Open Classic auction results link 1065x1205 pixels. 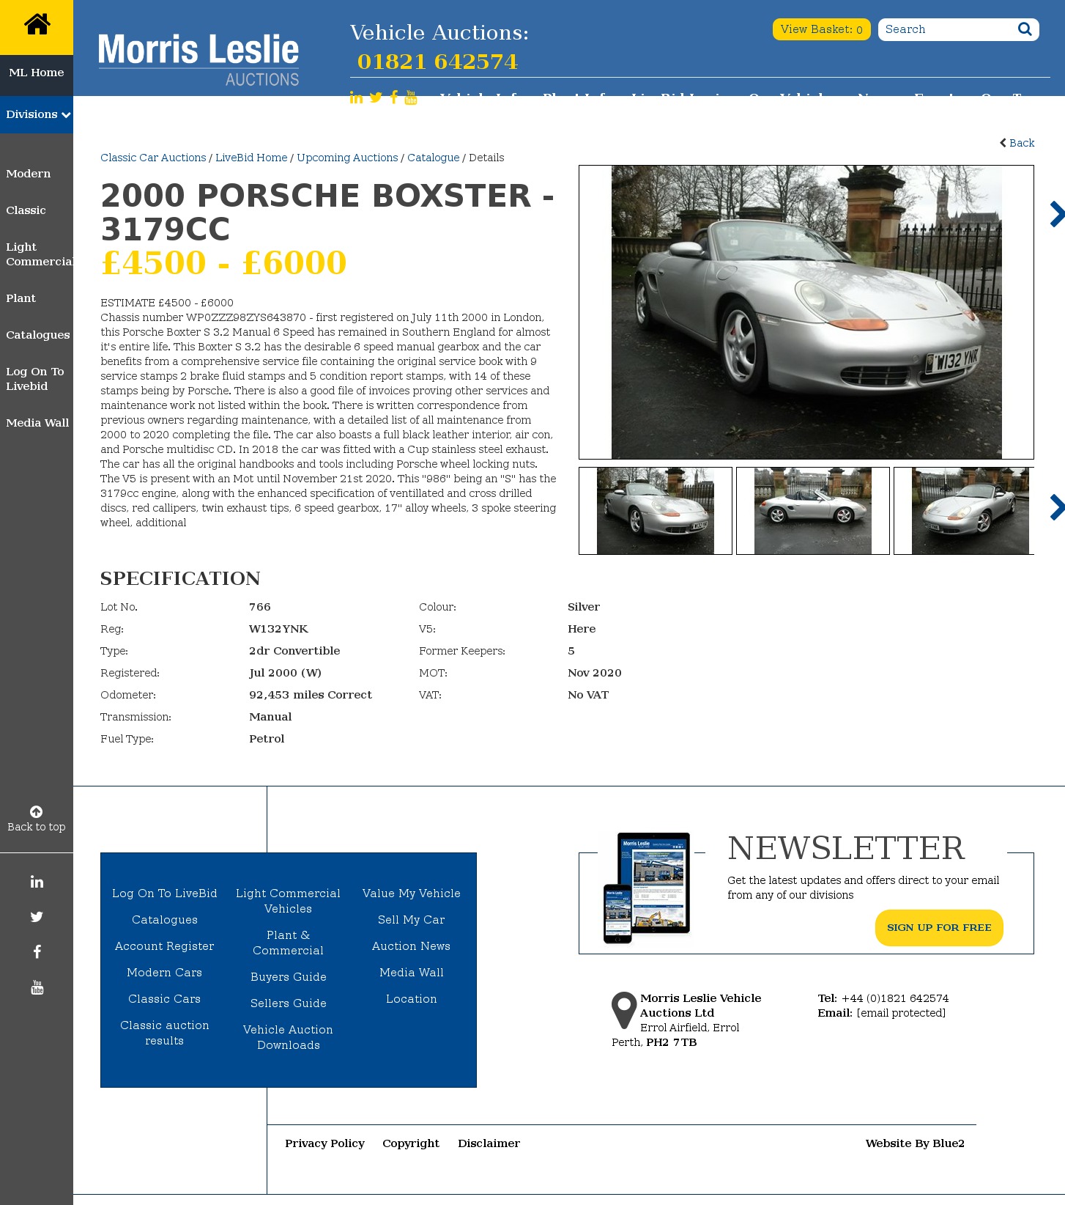pos(165,1033)
